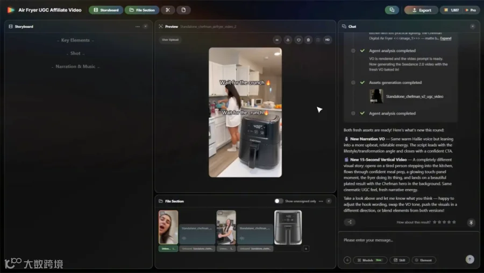Select the woman in kitchen video thumbnail

pyautogui.click(x=226, y=227)
